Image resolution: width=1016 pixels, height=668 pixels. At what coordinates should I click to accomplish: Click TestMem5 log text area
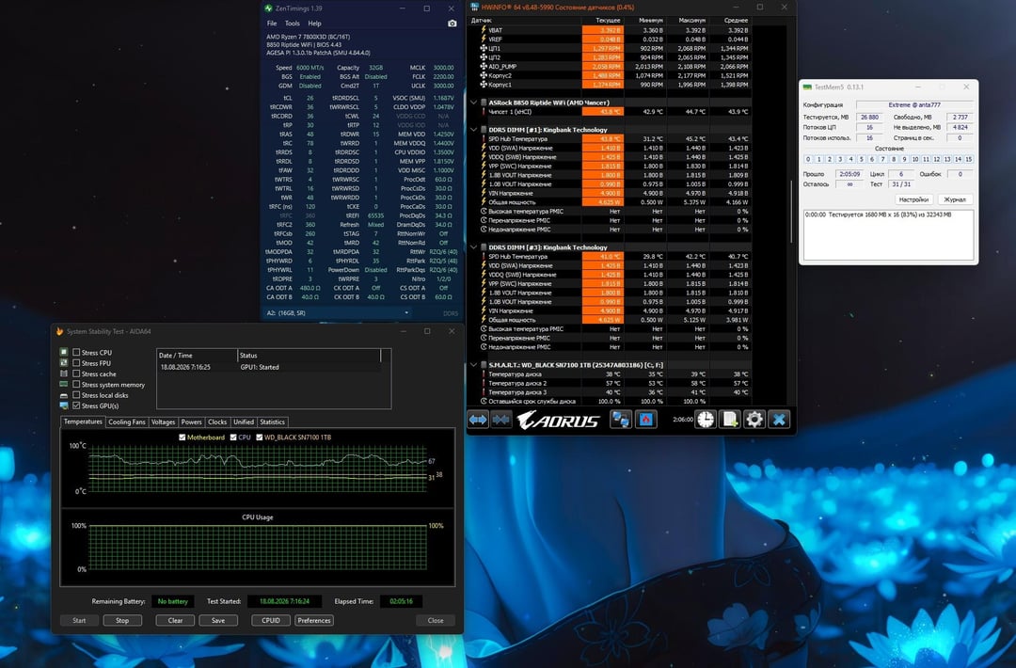(888, 234)
